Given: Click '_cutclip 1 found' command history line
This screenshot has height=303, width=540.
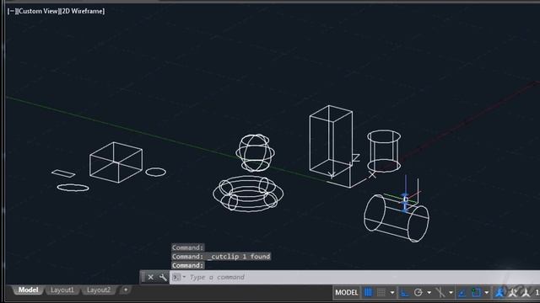Looking at the screenshot, I should (221, 256).
